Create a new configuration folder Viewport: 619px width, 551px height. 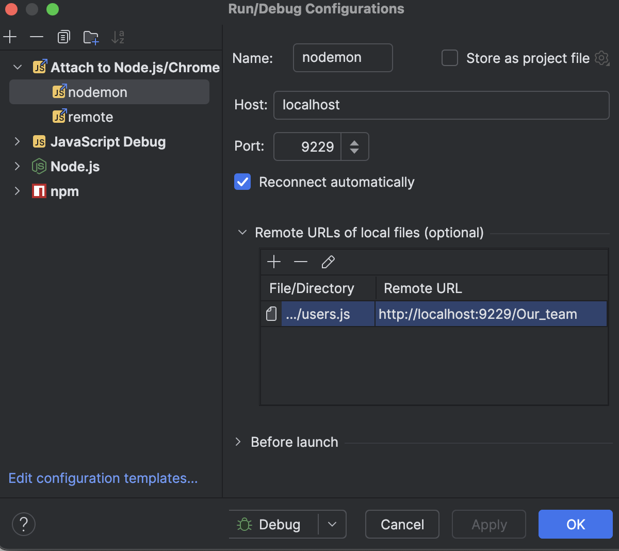point(91,37)
